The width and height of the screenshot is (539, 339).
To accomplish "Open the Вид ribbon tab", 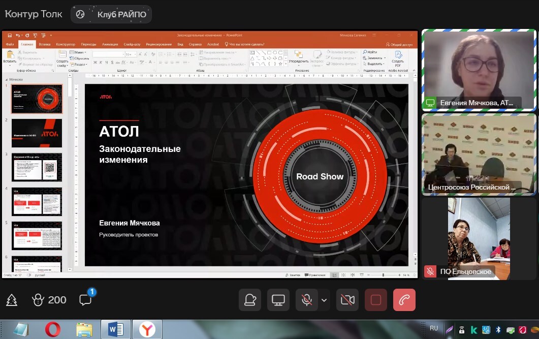I will pyautogui.click(x=180, y=44).
